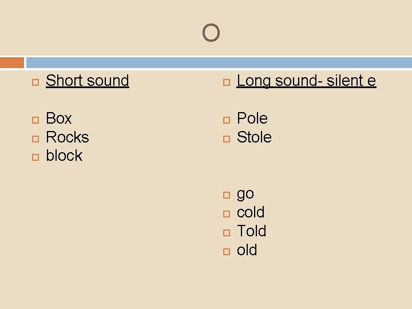Screen dimensions: 412x309
Task: Select the word Box
Action: [59, 118]
